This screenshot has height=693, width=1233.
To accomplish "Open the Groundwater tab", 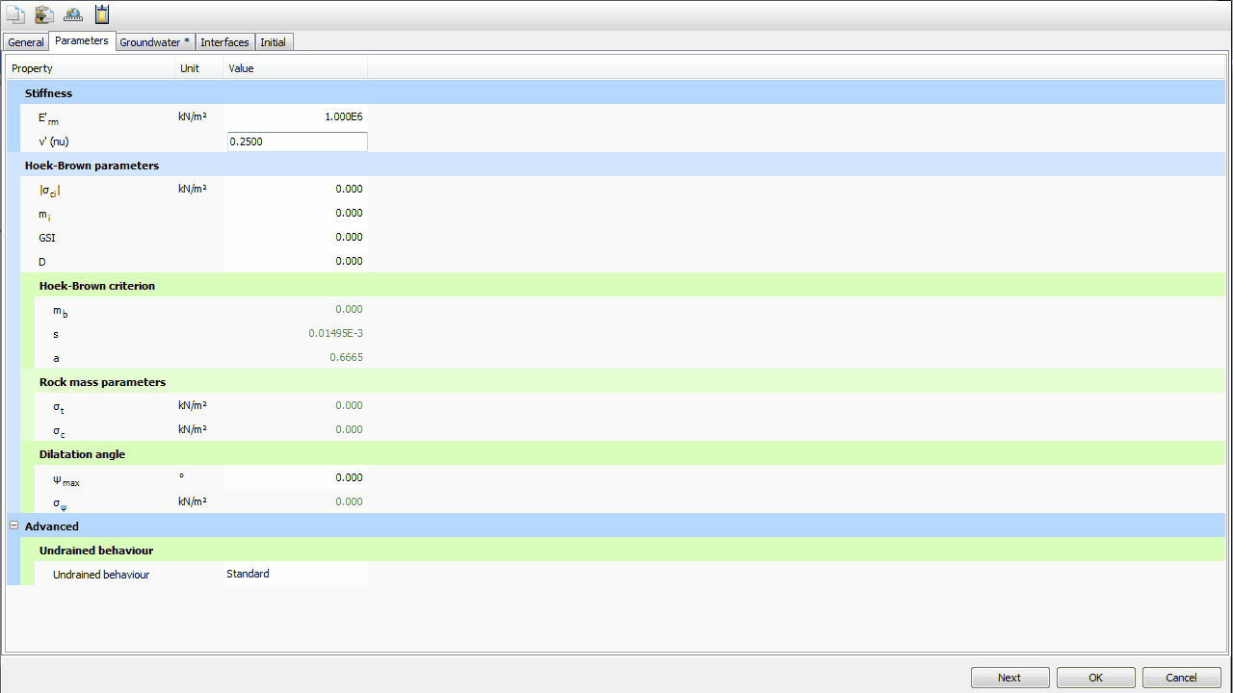I will [x=154, y=42].
